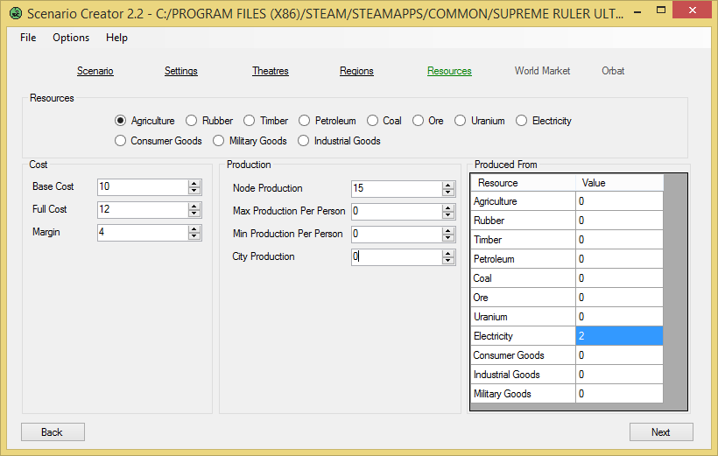The height and width of the screenshot is (456, 718).
Task: Select the Timber value cell
Action: click(x=619, y=240)
